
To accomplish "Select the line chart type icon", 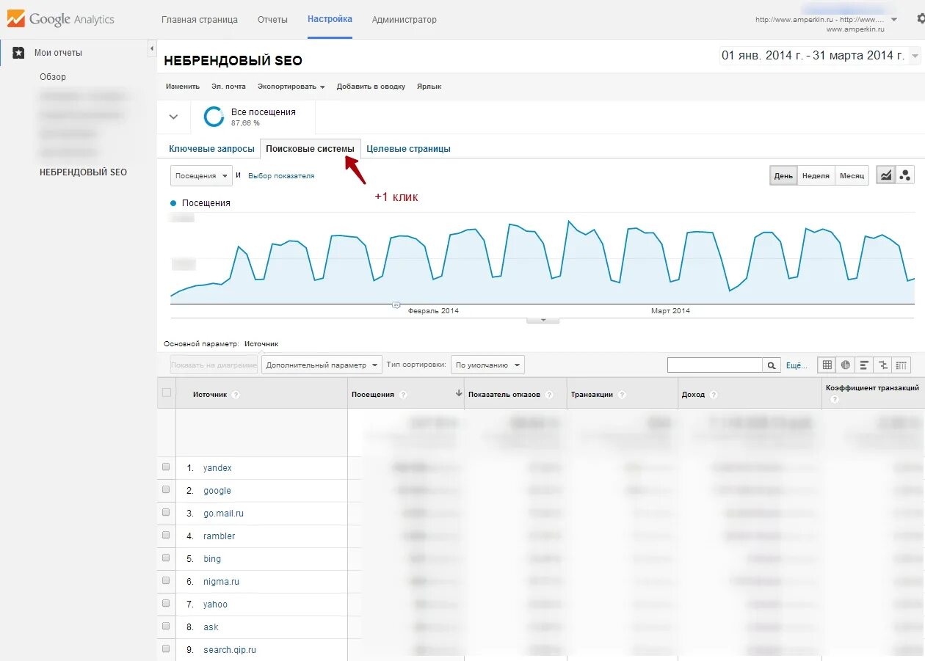I will (886, 175).
